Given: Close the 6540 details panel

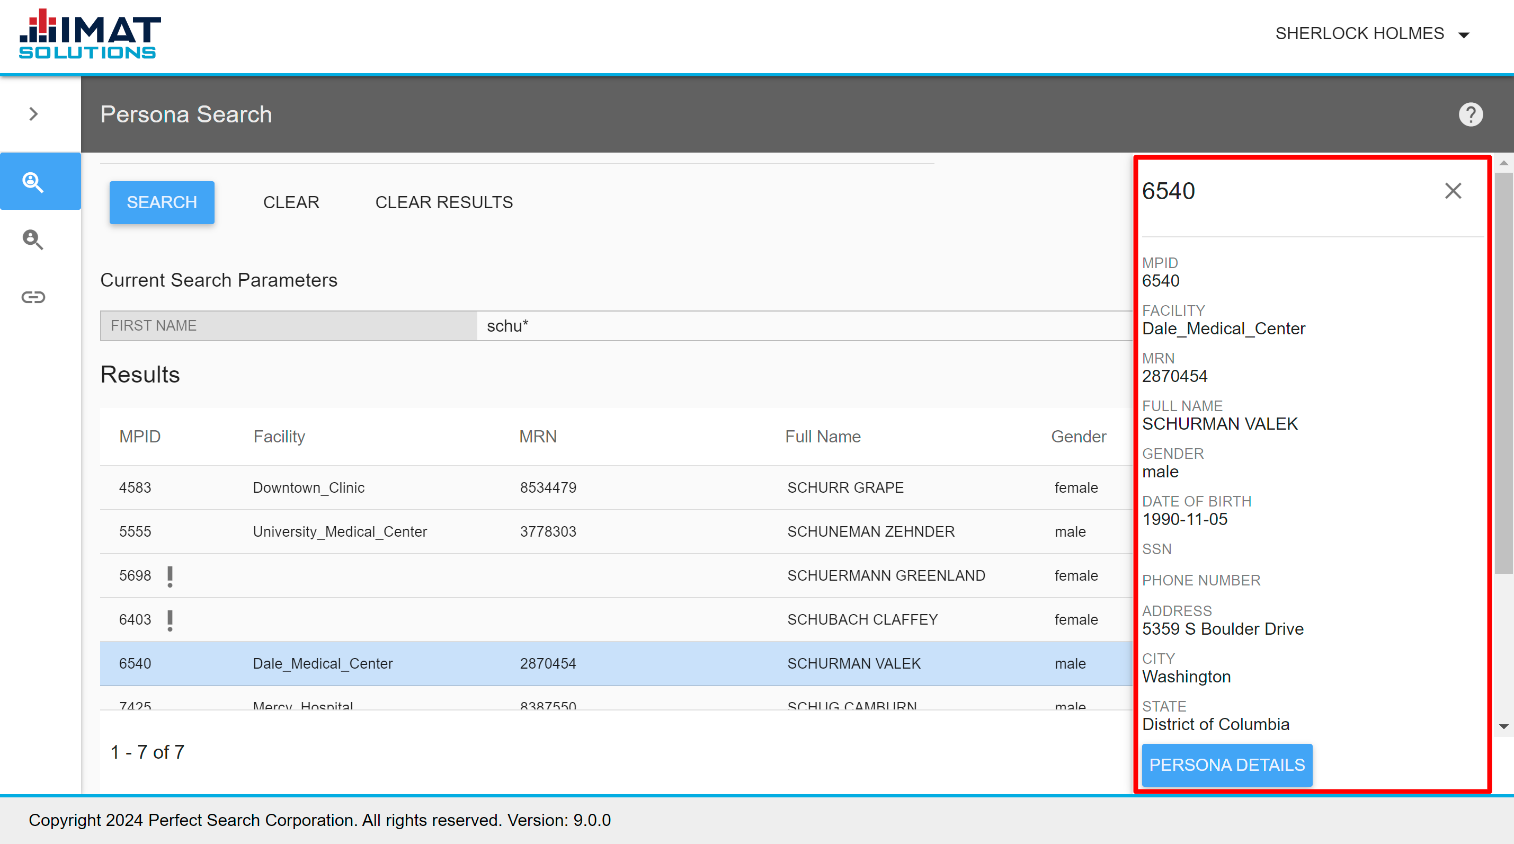Looking at the screenshot, I should 1453,191.
